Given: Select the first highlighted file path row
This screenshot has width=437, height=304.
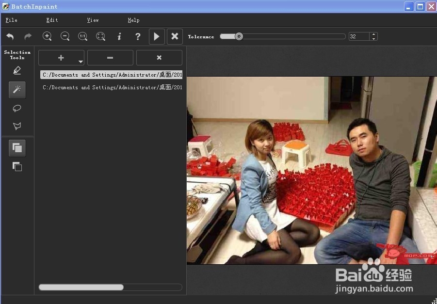Looking at the screenshot, I should (111, 75).
